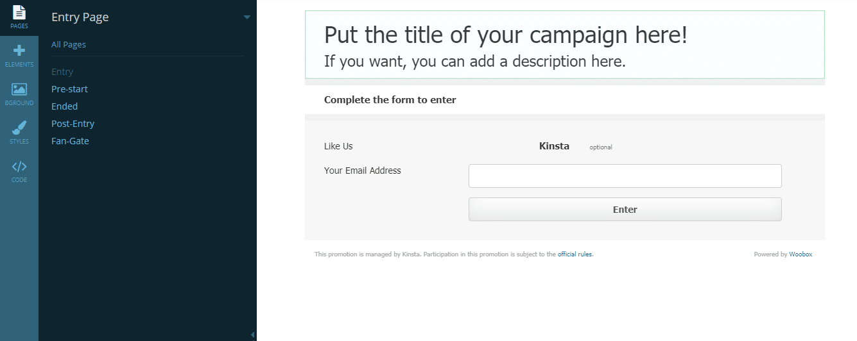This screenshot has width=857, height=341.
Task: Select the Entry page item
Action: click(x=62, y=72)
